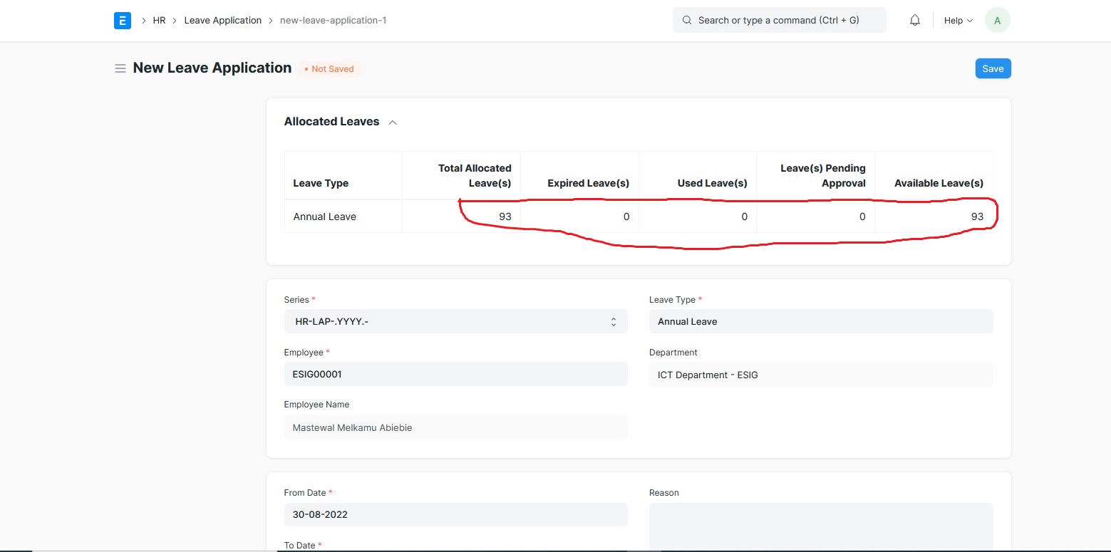Image resolution: width=1111 pixels, height=552 pixels.
Task: Click the breadcrumb separator chevron after HR
Action: [x=173, y=20]
